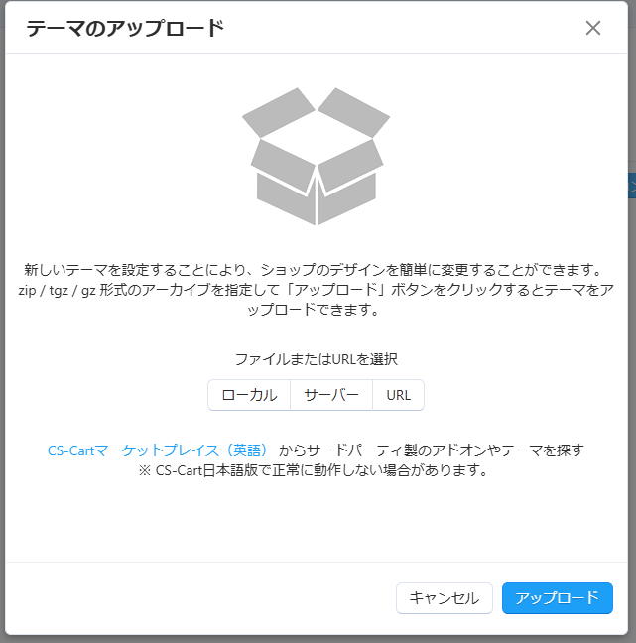This screenshot has height=643, width=636.
Task: Click the blue element peeking behind dialog's right edge
Action: pyautogui.click(x=632, y=186)
